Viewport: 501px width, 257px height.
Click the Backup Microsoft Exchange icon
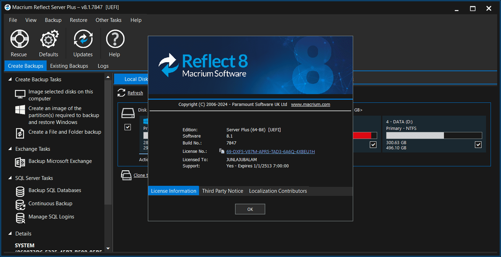click(x=20, y=162)
